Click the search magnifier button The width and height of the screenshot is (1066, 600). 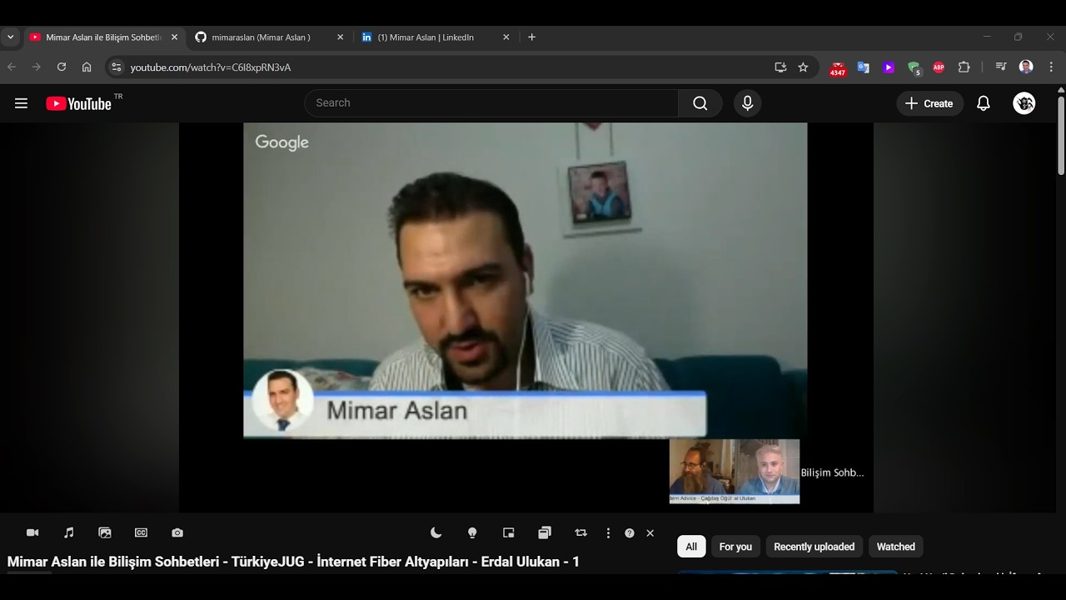pyautogui.click(x=700, y=103)
